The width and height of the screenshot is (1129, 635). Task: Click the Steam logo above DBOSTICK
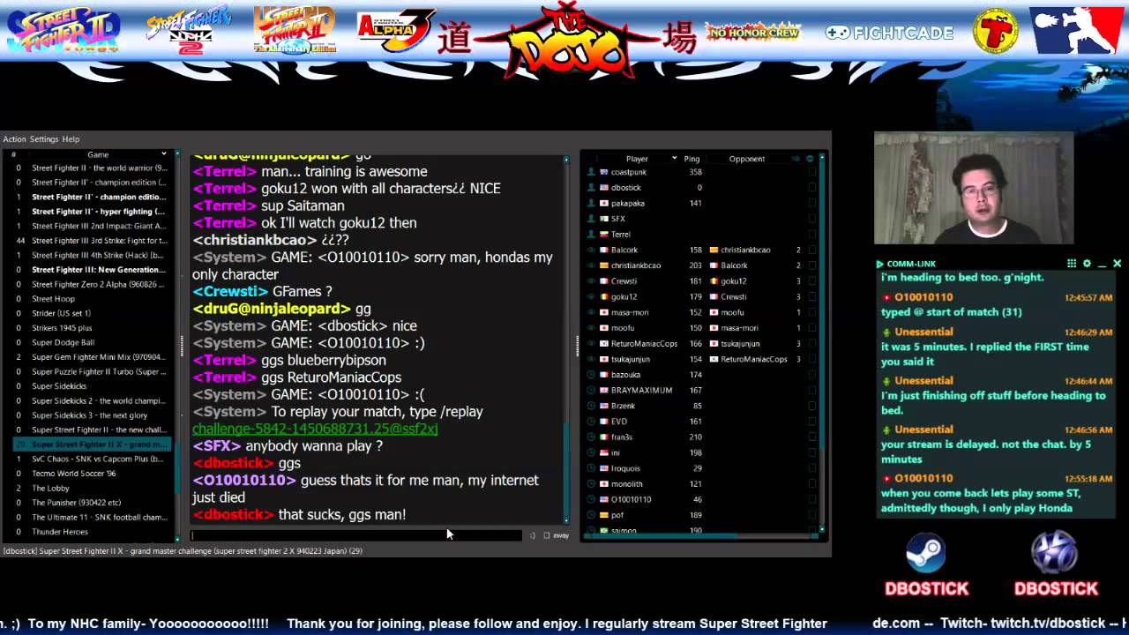click(x=926, y=554)
